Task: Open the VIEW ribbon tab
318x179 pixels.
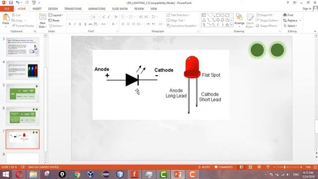Action: click(x=154, y=9)
